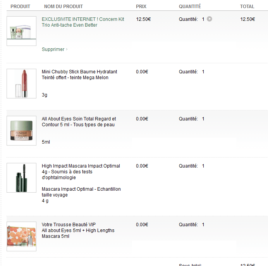
Task: Open the Concern Kit Trio product thumbnail
Action: [21, 31]
